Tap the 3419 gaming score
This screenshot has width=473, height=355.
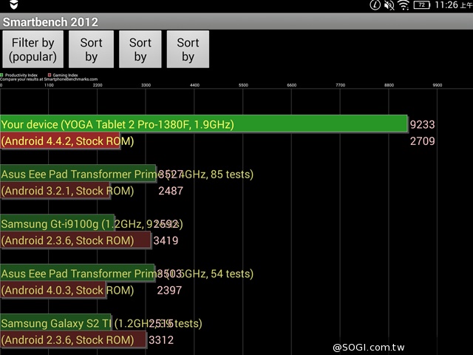[166, 240]
